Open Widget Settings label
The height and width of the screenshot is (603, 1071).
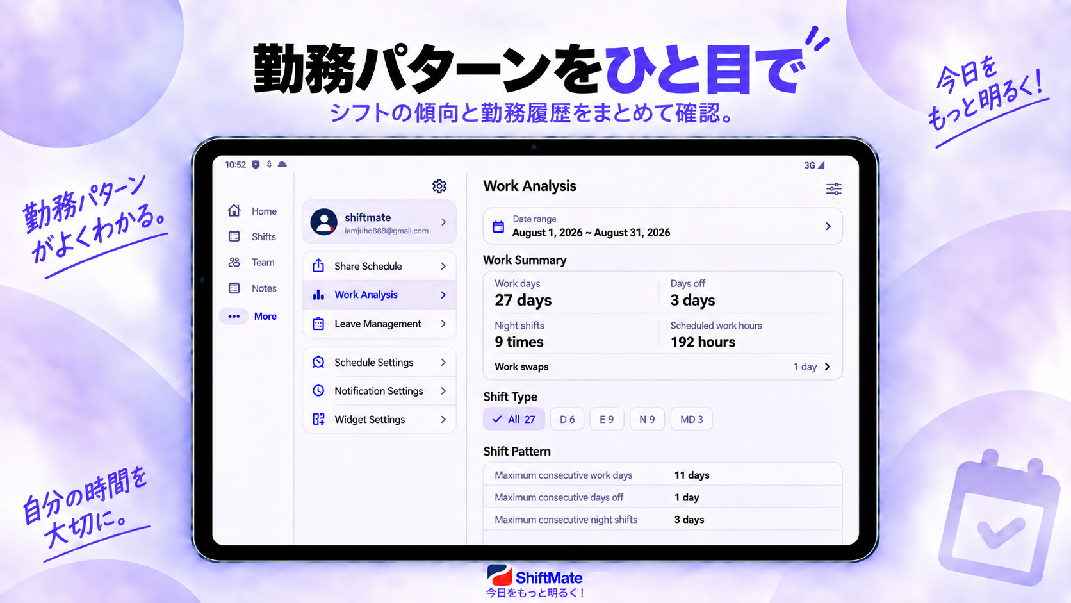pos(370,419)
